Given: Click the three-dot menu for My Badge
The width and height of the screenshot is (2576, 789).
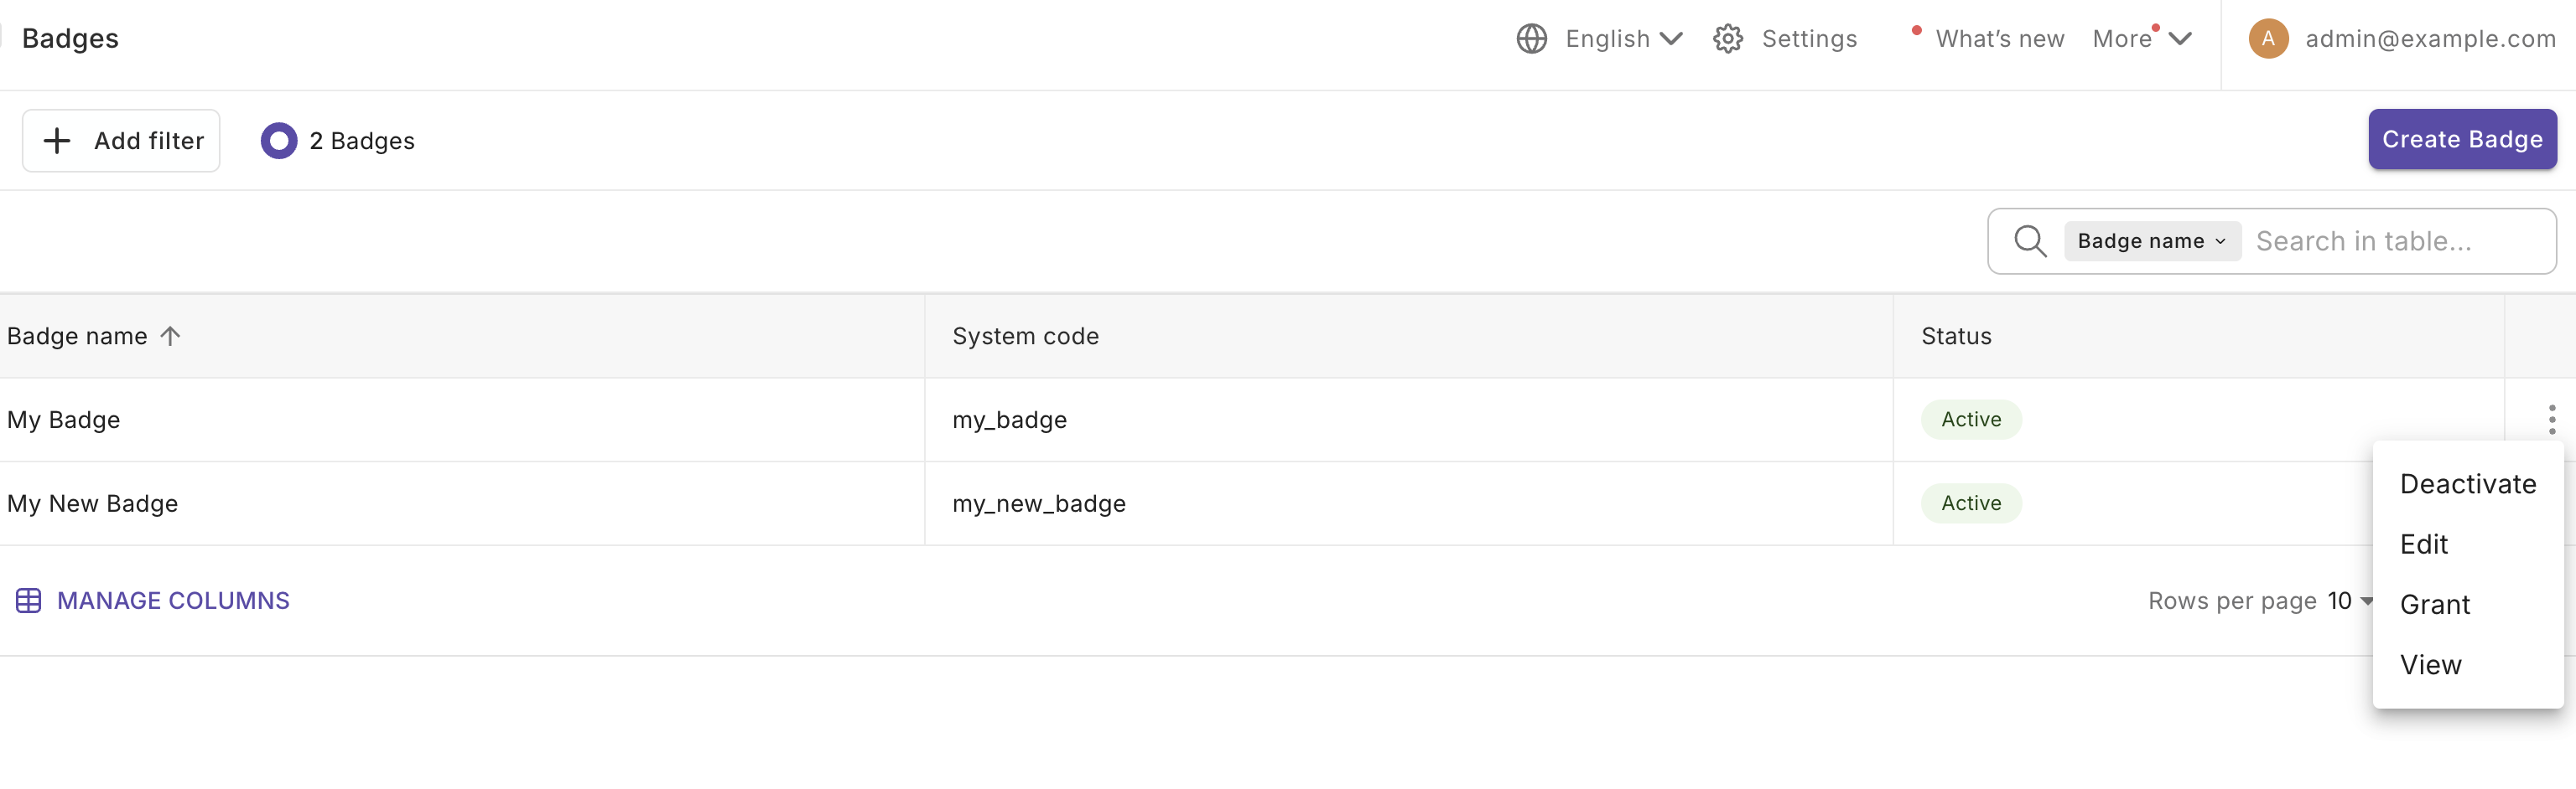Looking at the screenshot, I should coord(2551,420).
